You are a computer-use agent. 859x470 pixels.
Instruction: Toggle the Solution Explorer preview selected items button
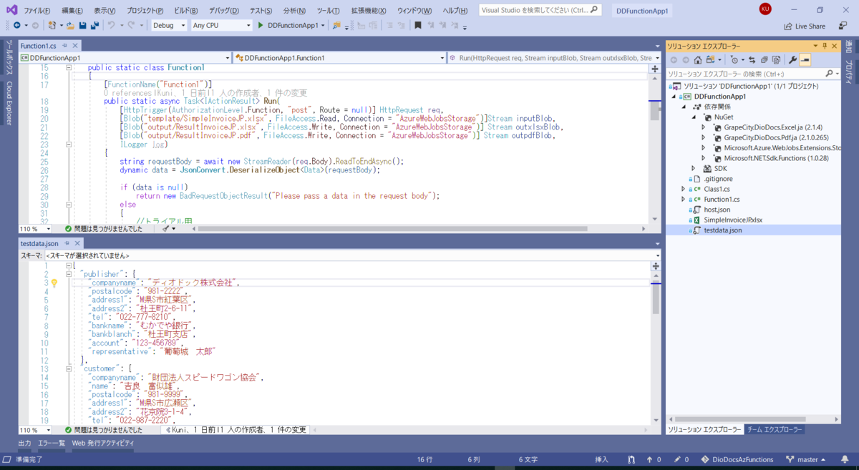tap(805, 59)
